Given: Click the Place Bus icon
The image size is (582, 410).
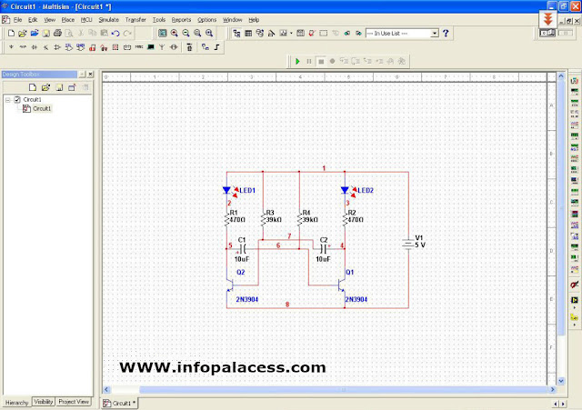Looking at the screenshot, I should [x=216, y=47].
